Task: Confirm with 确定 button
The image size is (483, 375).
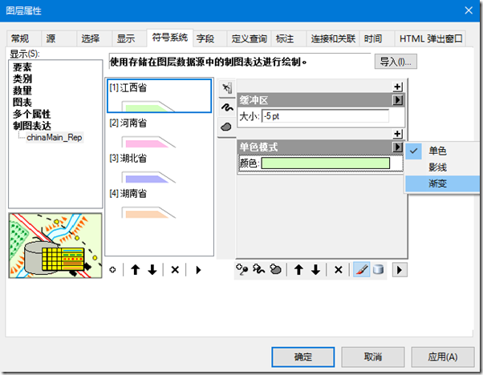Action: [x=303, y=357]
